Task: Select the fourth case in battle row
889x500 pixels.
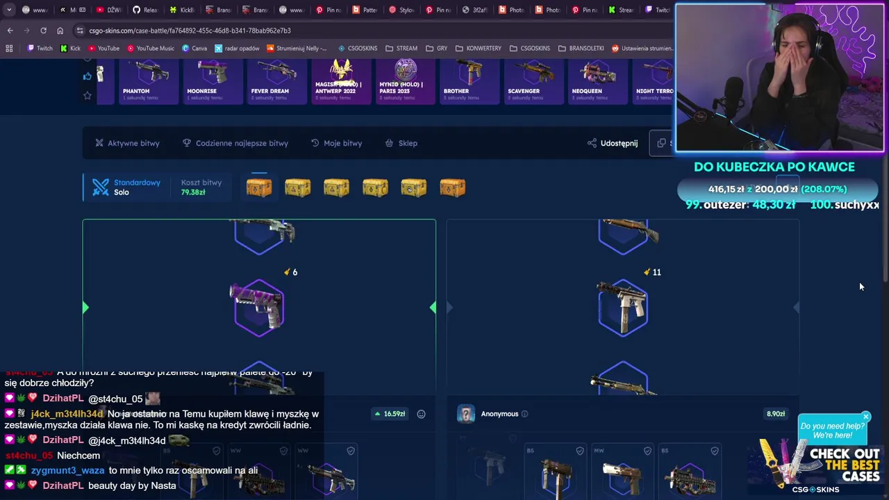Action: pos(375,187)
